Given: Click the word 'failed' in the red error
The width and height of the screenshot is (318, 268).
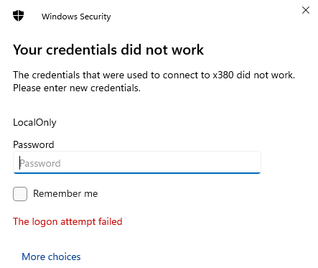Looking at the screenshot, I should pos(111,221).
